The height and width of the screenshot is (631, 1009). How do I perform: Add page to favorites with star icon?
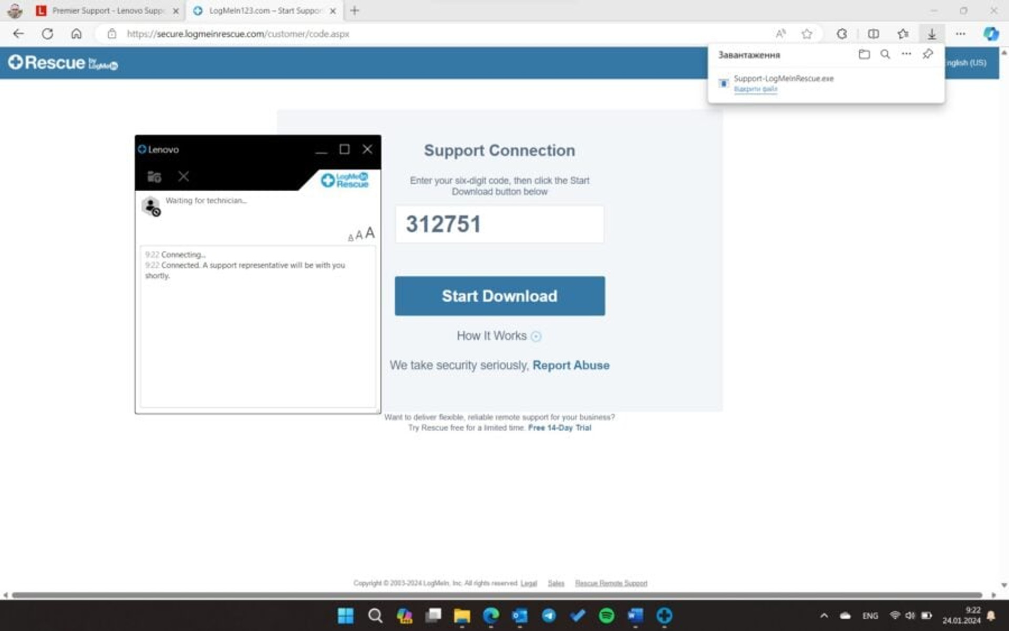[x=807, y=34]
